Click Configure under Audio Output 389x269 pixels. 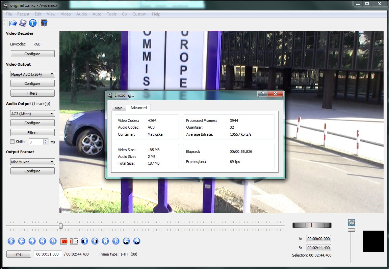(32, 123)
